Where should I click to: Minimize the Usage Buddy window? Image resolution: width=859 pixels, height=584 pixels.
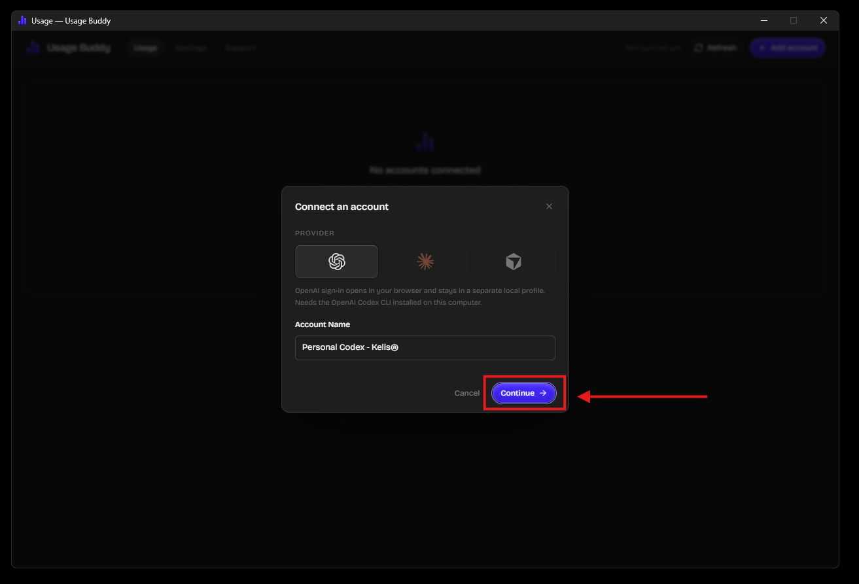tap(763, 20)
